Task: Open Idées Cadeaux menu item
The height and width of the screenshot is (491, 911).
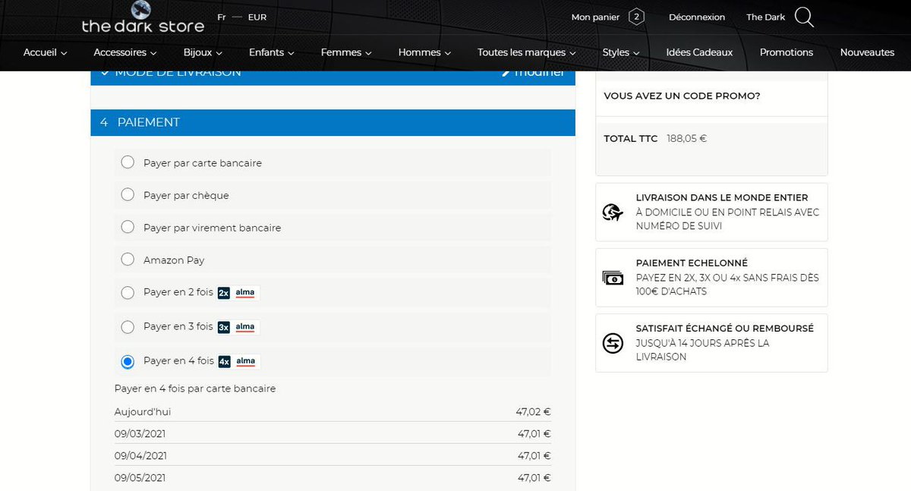Action: coord(699,52)
